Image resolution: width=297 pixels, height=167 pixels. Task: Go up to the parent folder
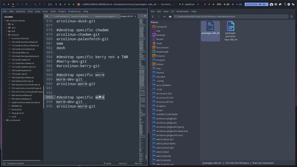[164, 17]
